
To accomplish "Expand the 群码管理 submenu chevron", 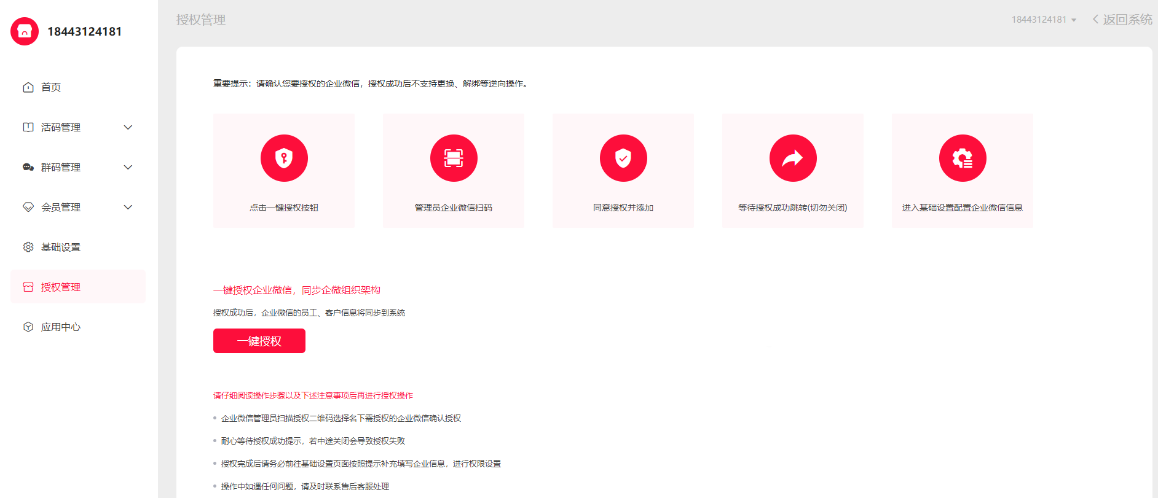I will point(128,167).
